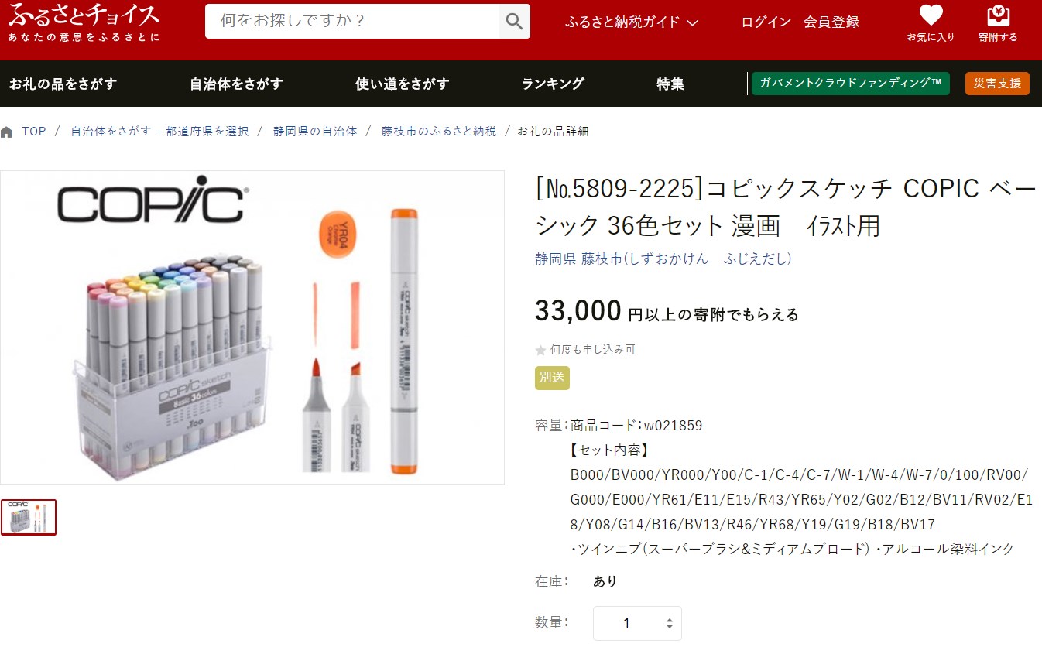Click the search magnifier icon

tap(514, 21)
